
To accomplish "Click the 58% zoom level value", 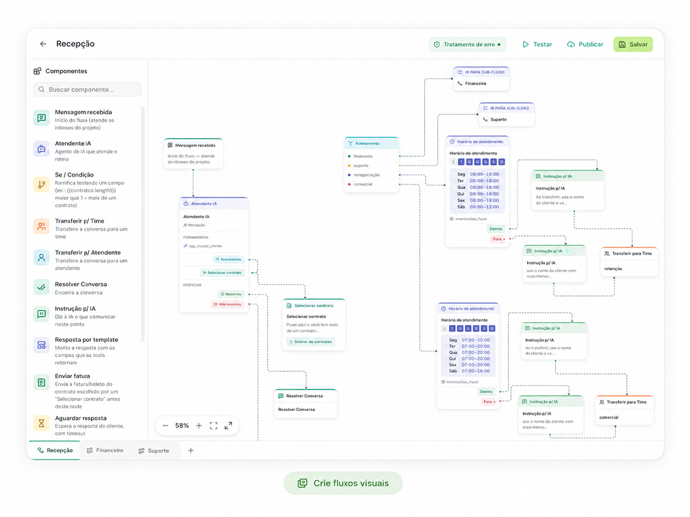I will tap(182, 425).
